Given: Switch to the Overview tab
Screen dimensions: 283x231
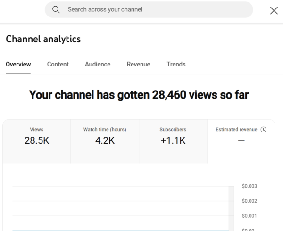Looking at the screenshot, I should (x=18, y=65).
